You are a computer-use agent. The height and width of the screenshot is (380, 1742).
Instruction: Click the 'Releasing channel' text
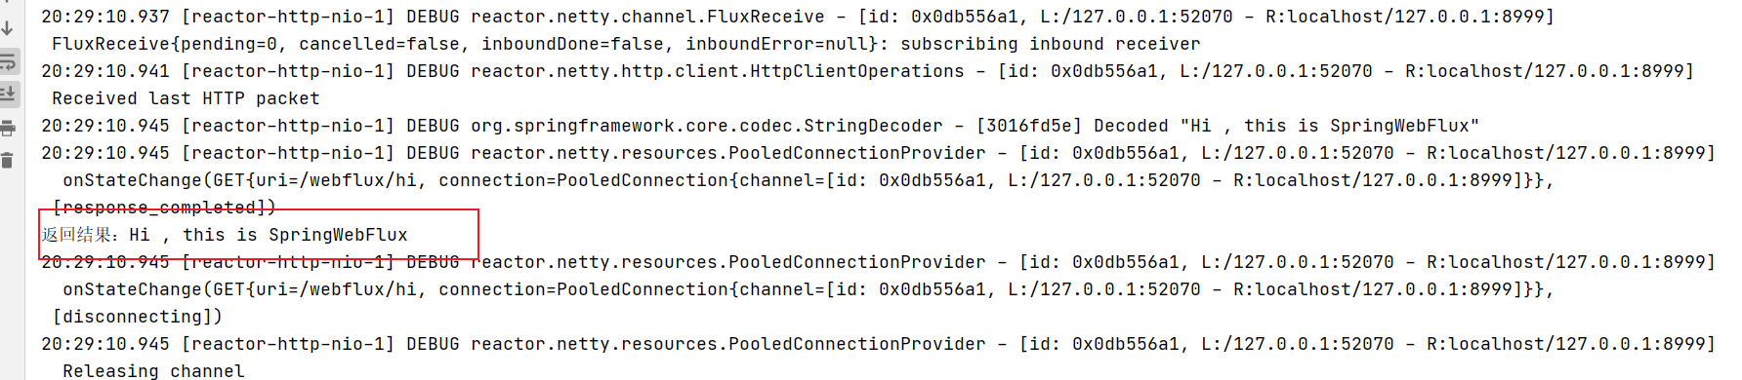(x=153, y=370)
